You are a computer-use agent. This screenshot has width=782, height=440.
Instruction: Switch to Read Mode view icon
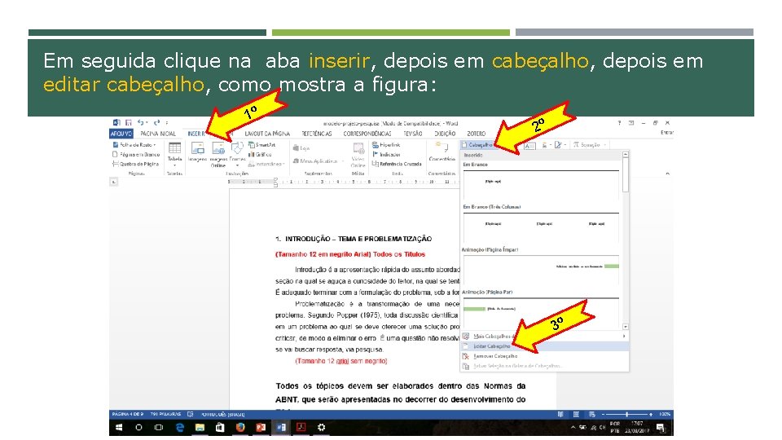pyautogui.click(x=560, y=414)
